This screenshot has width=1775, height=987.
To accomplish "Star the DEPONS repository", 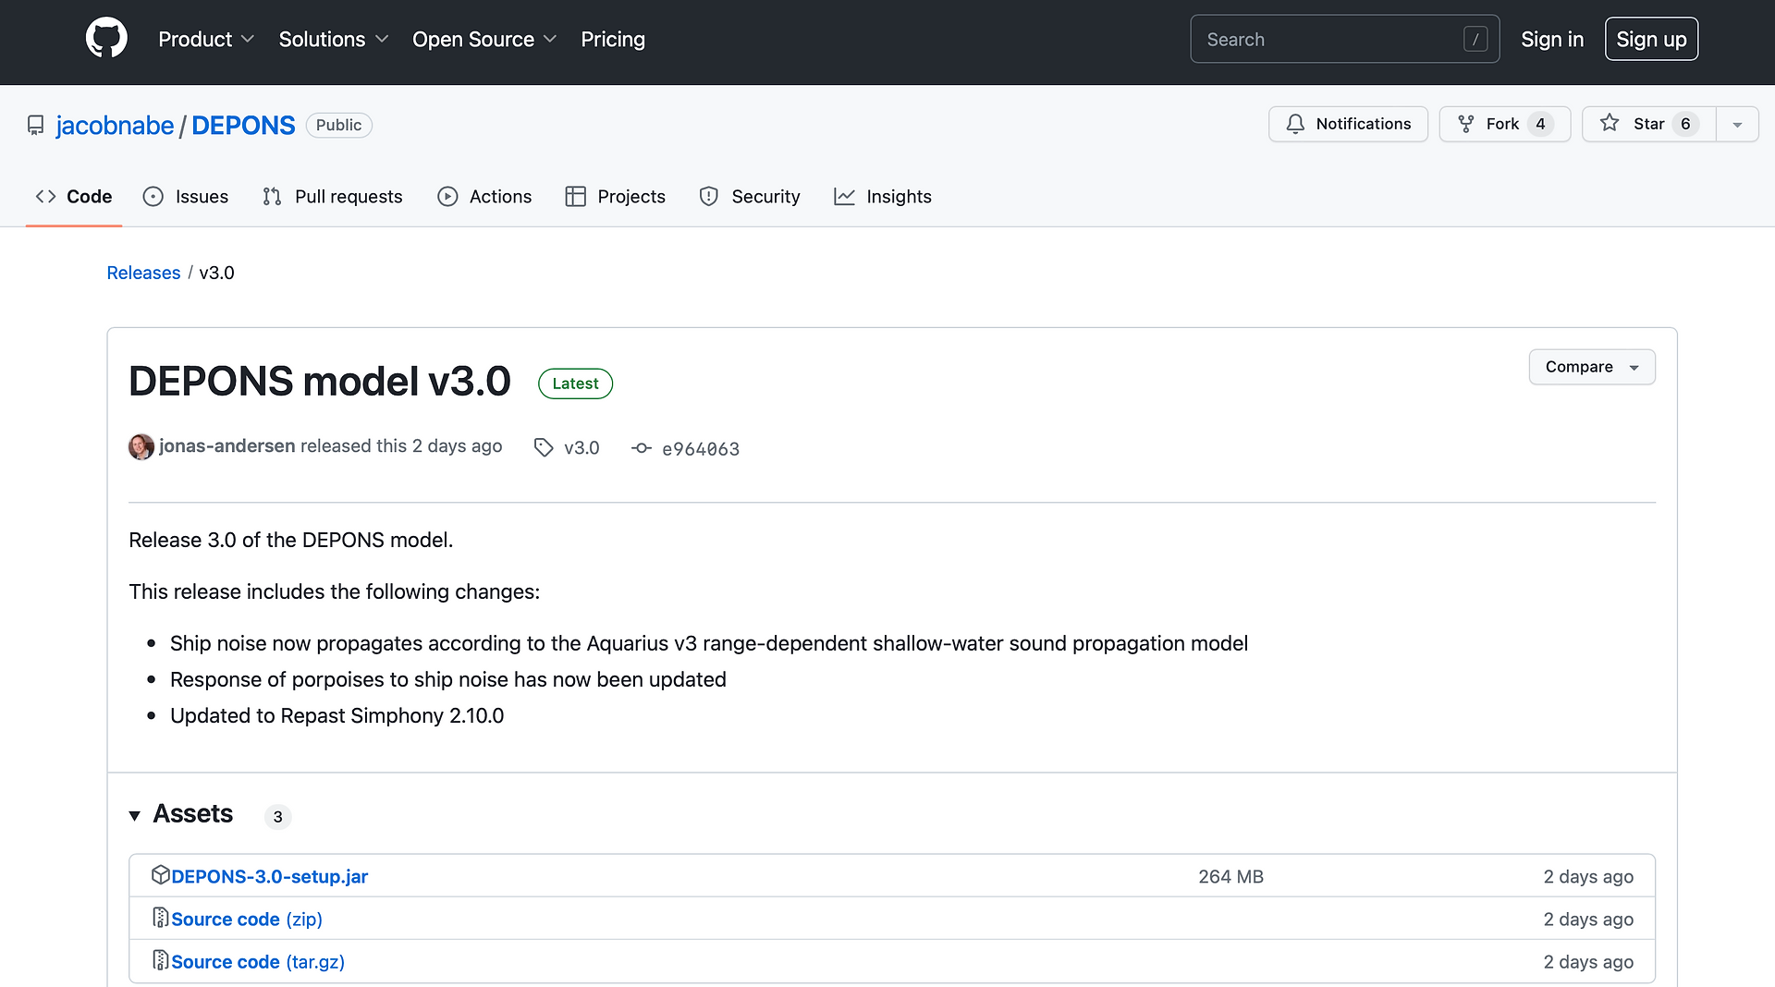I will pos(1648,124).
